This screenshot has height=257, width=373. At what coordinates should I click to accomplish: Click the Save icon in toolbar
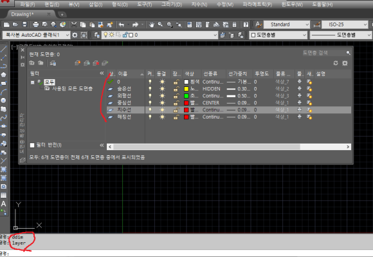pyautogui.click(x=24, y=24)
